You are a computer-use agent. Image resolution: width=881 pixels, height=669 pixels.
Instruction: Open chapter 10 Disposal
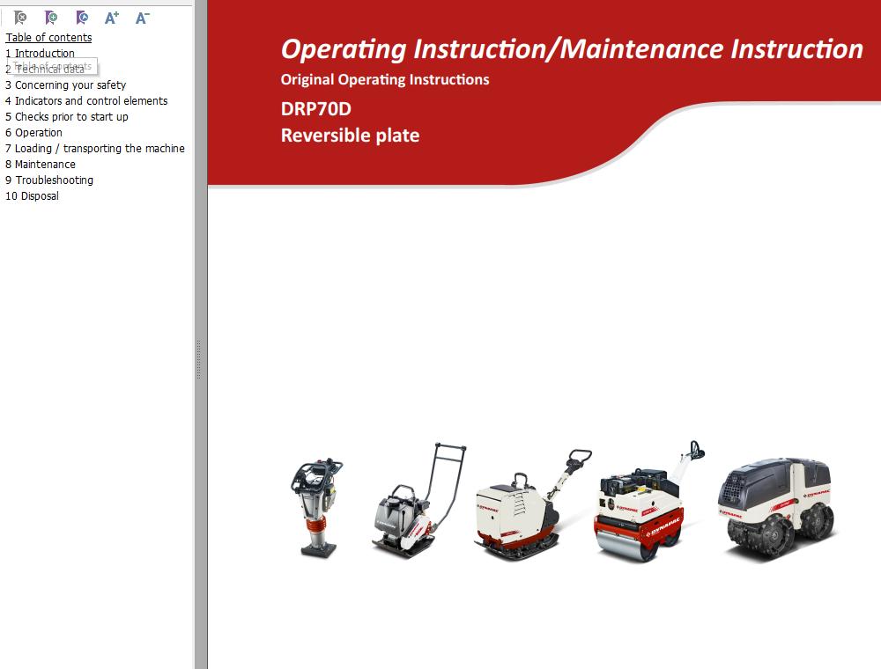tap(32, 196)
